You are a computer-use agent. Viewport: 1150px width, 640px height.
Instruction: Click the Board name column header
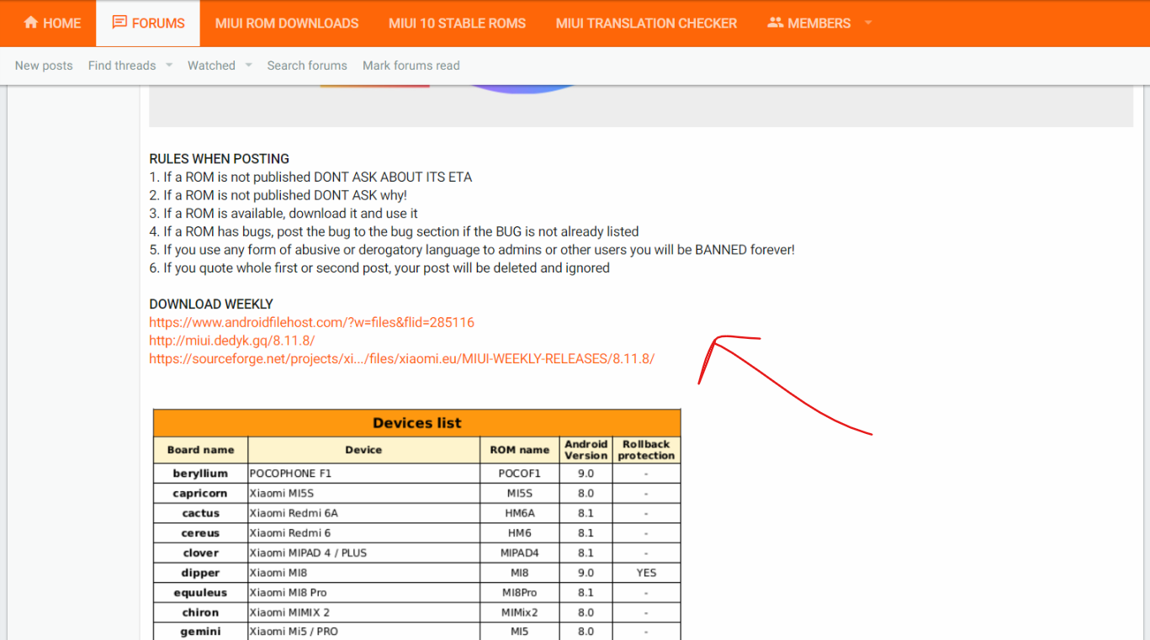[201, 450]
